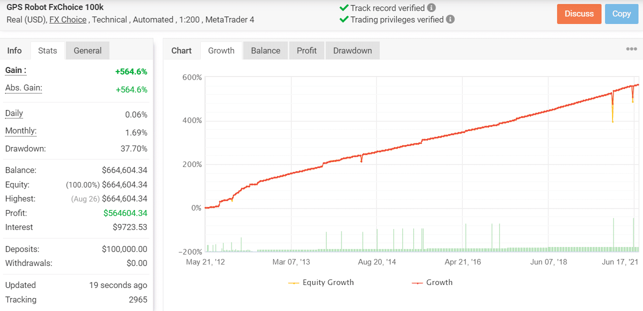This screenshot has width=643, height=311.
Task: Click the Trading privileges verified text
Action: click(x=397, y=19)
